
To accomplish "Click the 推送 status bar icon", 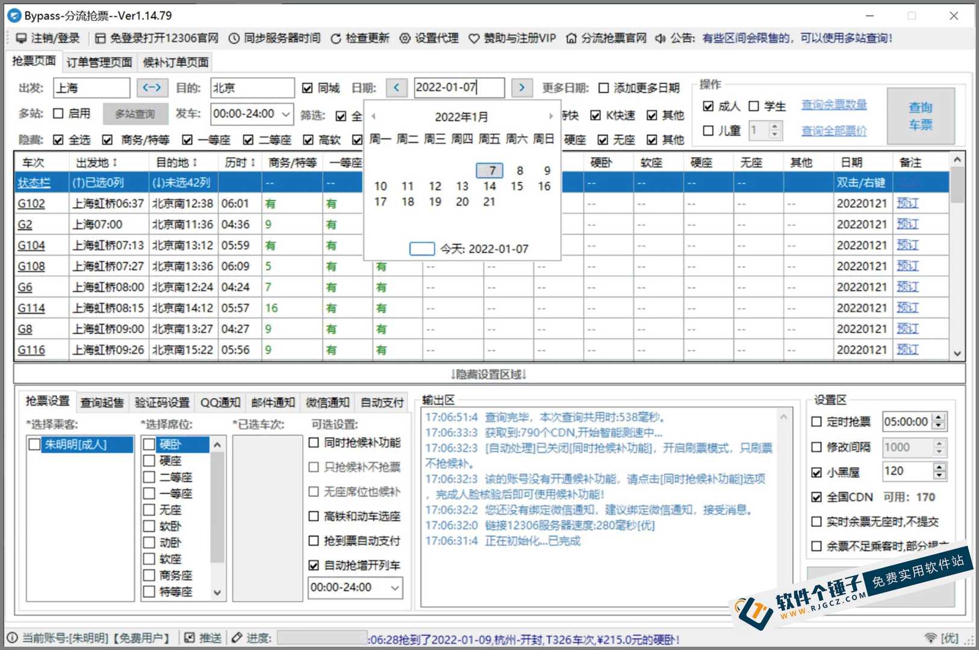I will (x=190, y=638).
